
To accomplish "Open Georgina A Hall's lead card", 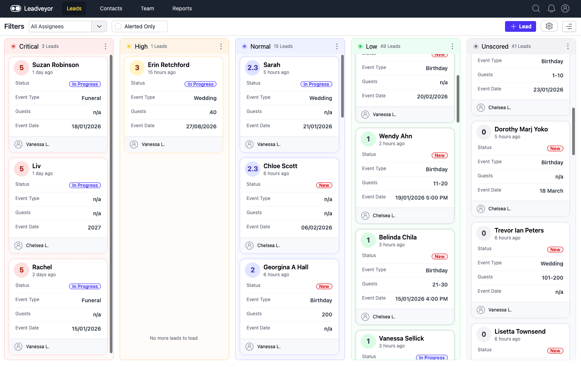I will click(x=286, y=267).
